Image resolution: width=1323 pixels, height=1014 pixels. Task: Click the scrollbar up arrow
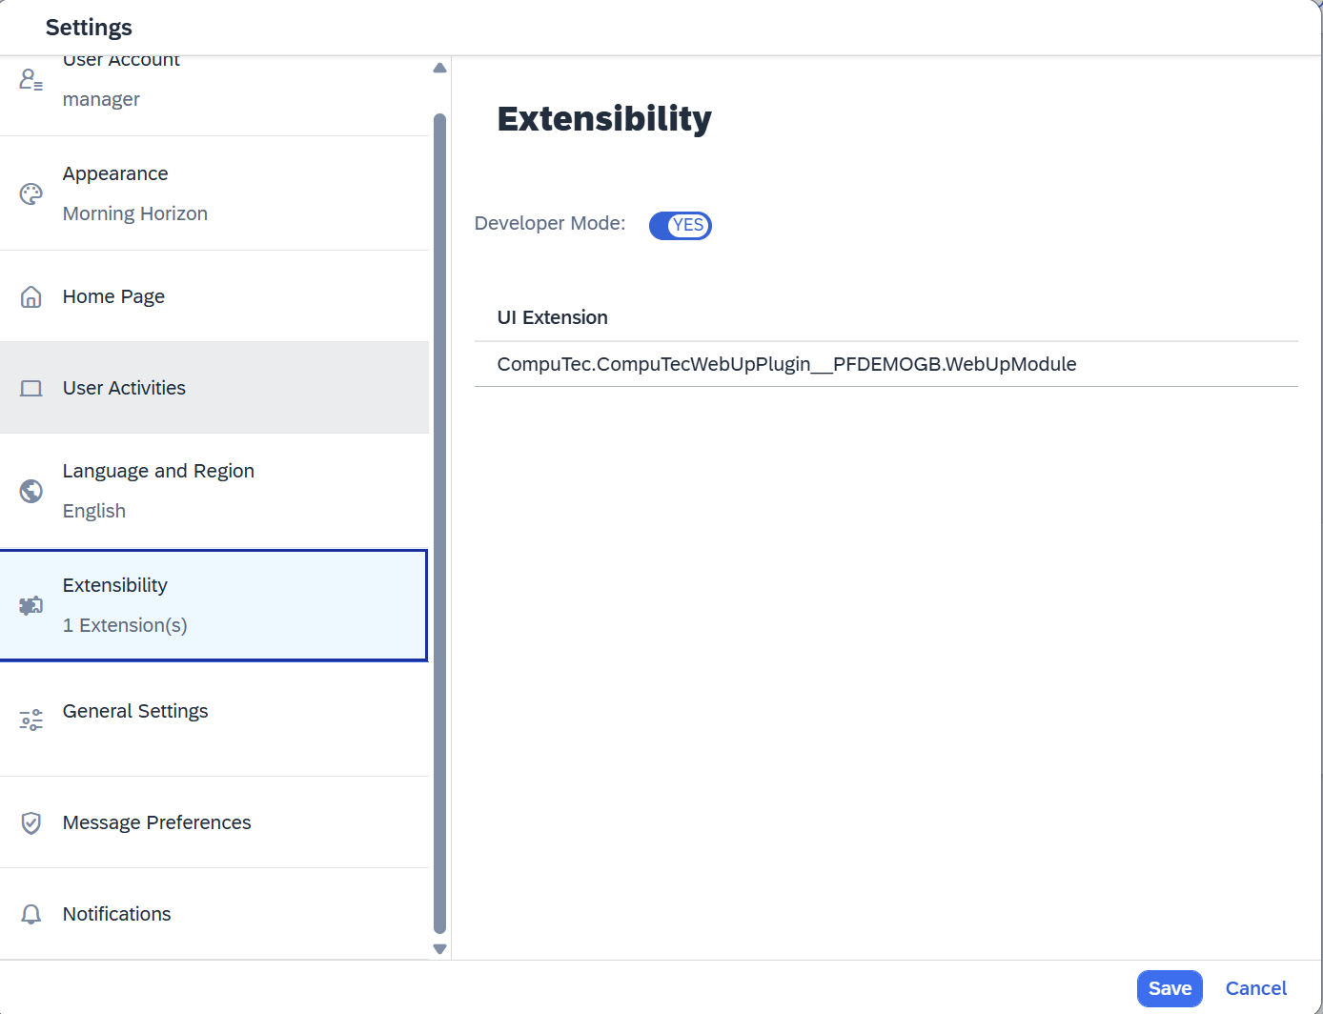pyautogui.click(x=439, y=67)
